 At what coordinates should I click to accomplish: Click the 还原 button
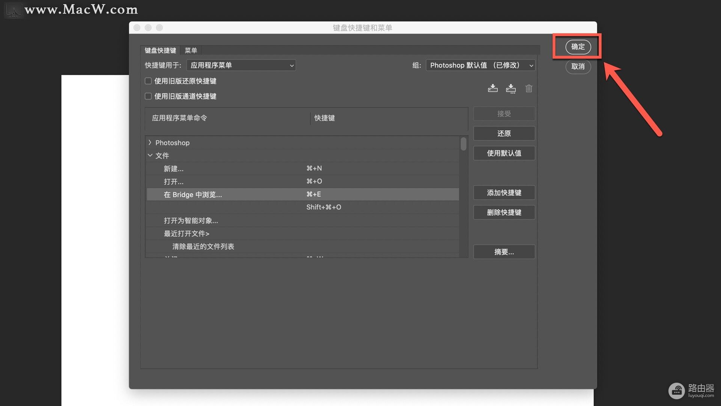point(504,133)
